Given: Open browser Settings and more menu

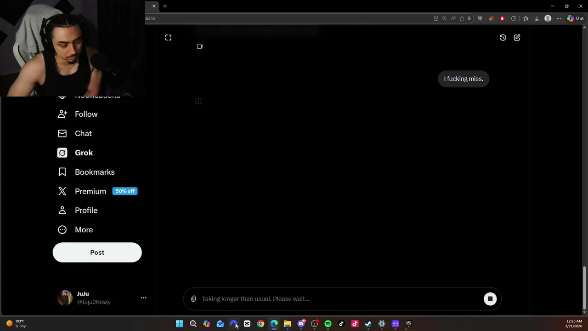Looking at the screenshot, I should pyautogui.click(x=559, y=18).
